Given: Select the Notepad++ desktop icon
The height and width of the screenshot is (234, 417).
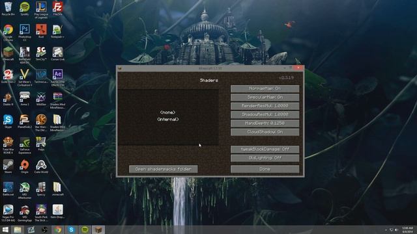Looking at the screenshot, I should pyautogui.click(x=57, y=31).
